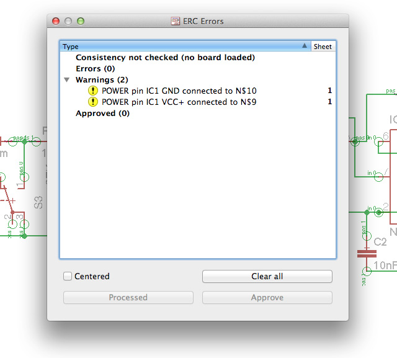Toggle the Centered checkbox

68,277
